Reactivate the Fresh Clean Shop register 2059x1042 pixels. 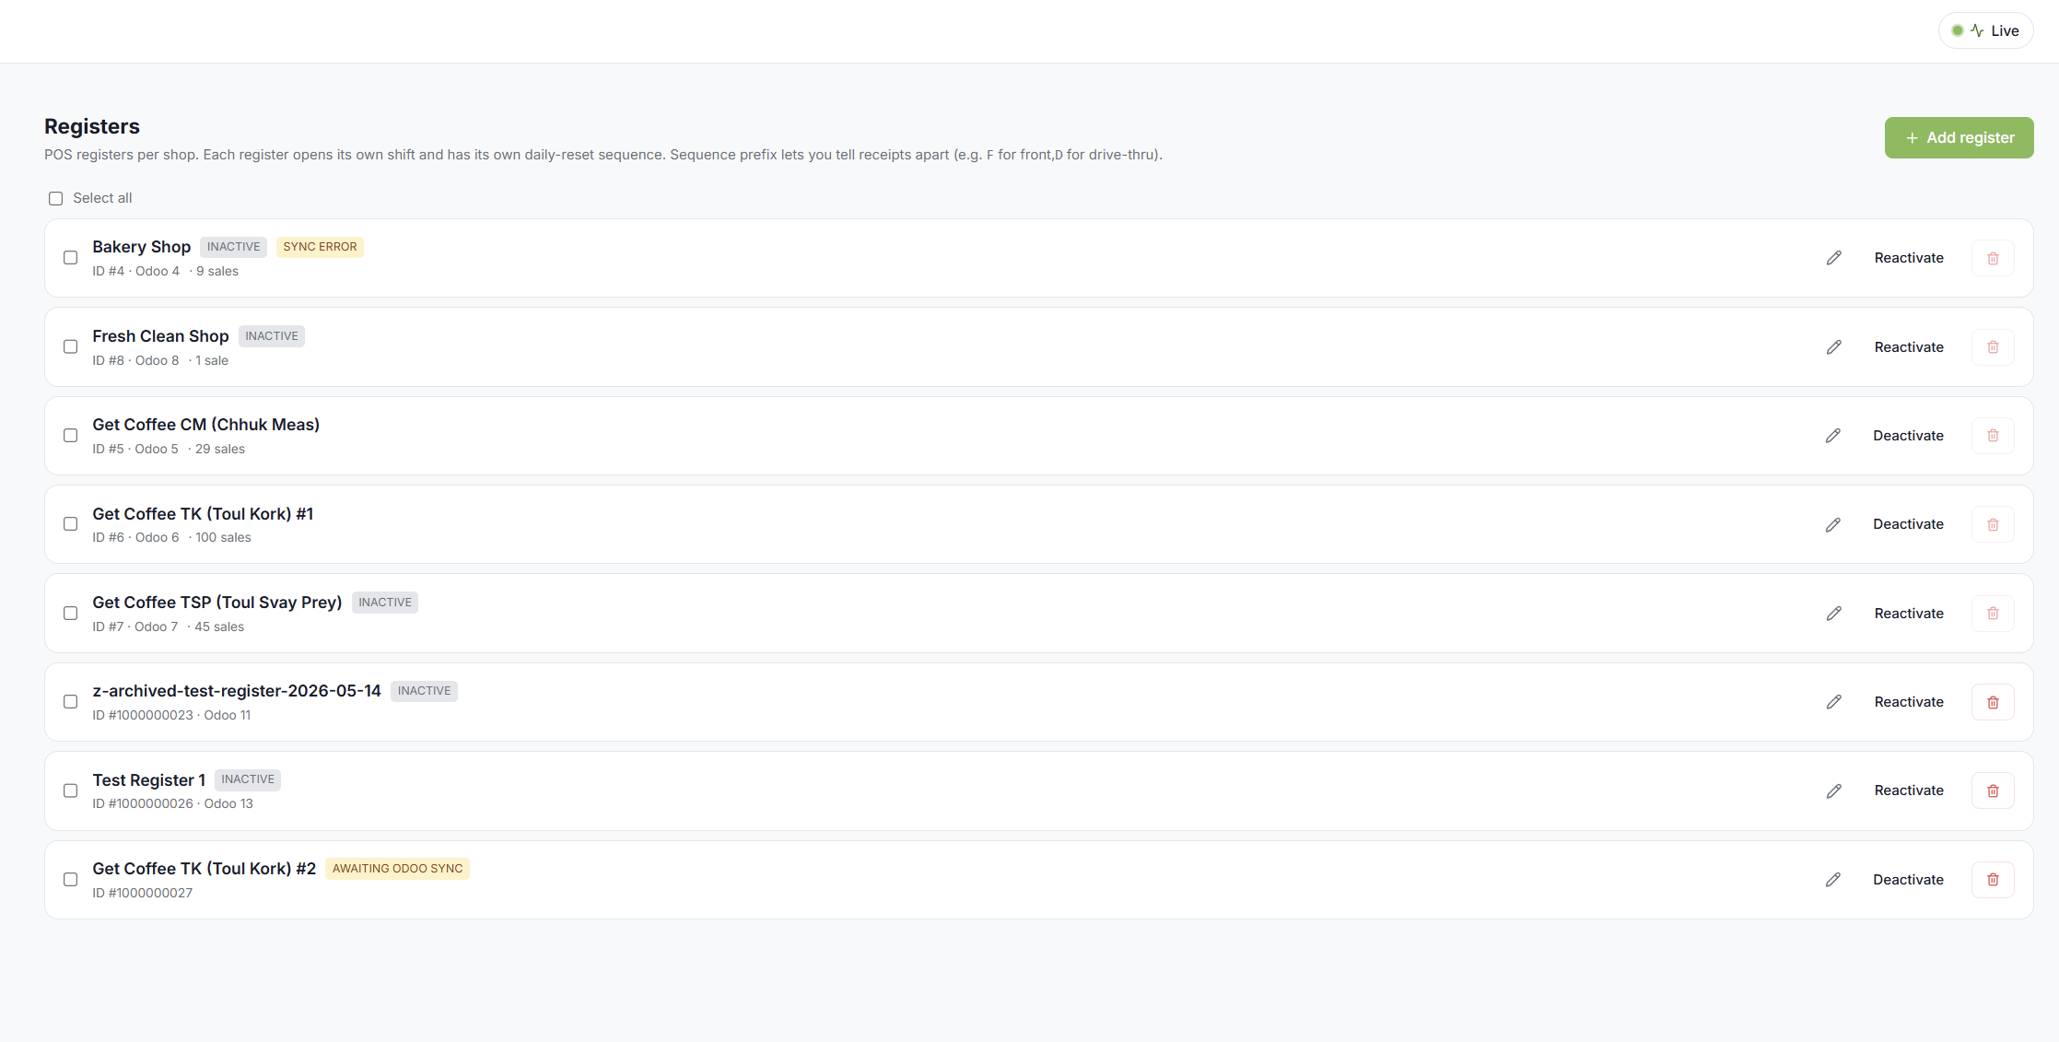click(x=1909, y=347)
